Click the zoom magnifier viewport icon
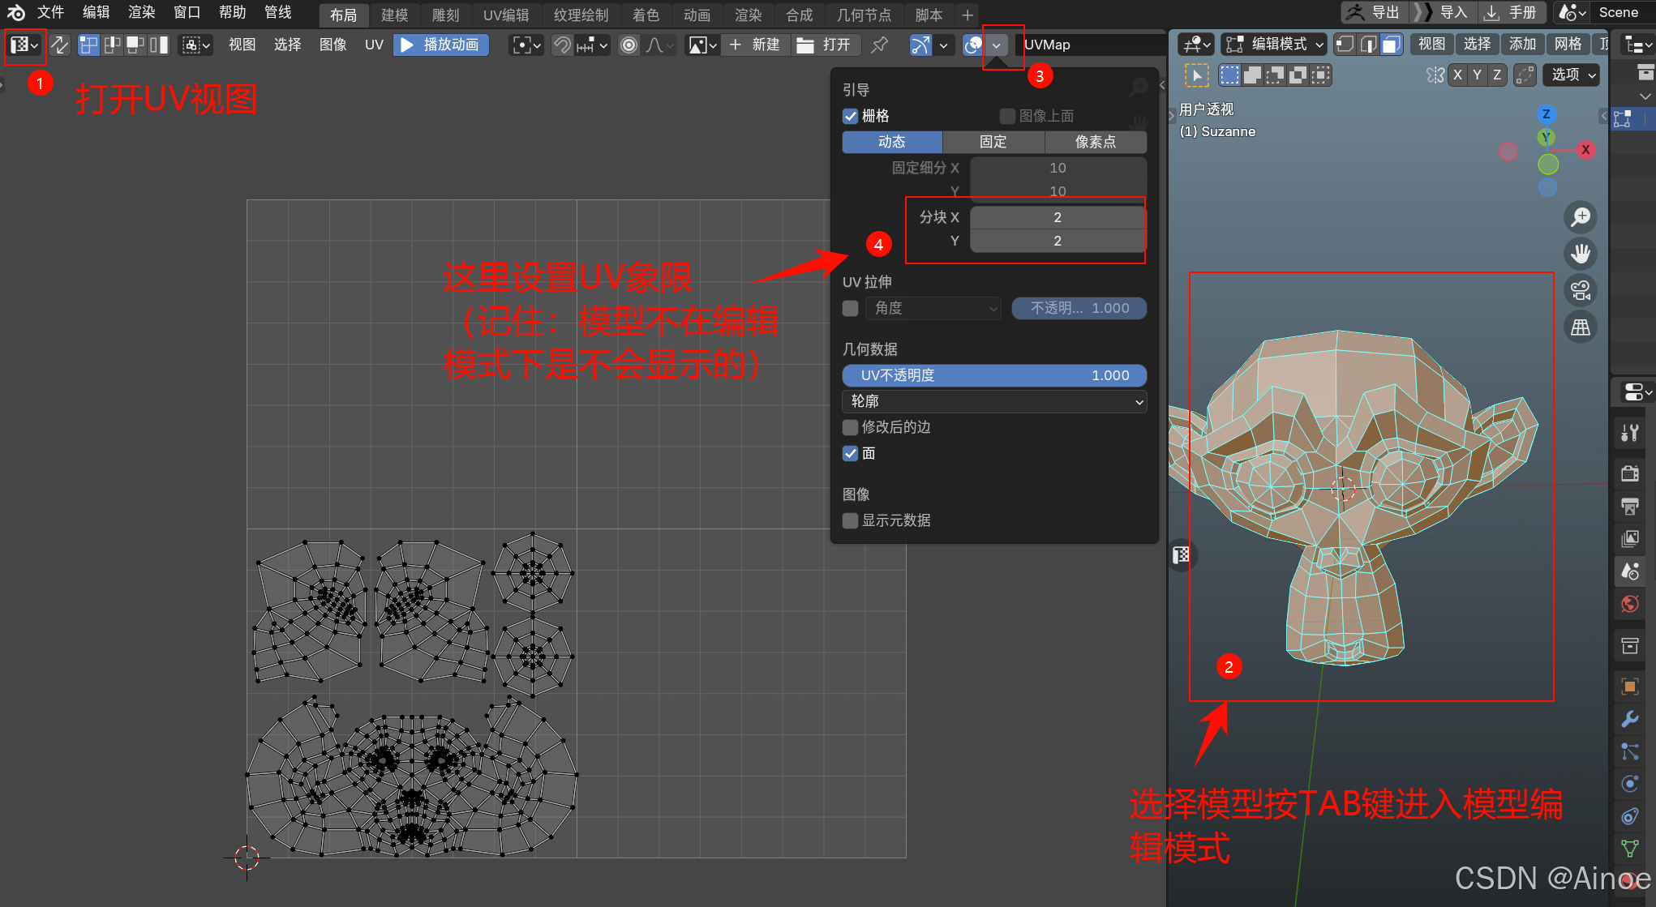Screen dimensions: 1656x907 [1581, 217]
